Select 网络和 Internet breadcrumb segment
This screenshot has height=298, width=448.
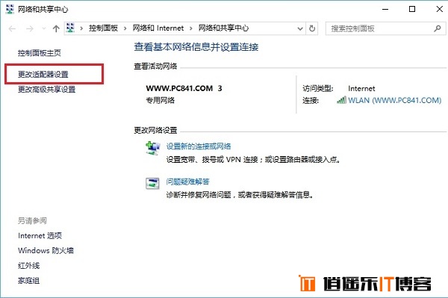point(158,28)
